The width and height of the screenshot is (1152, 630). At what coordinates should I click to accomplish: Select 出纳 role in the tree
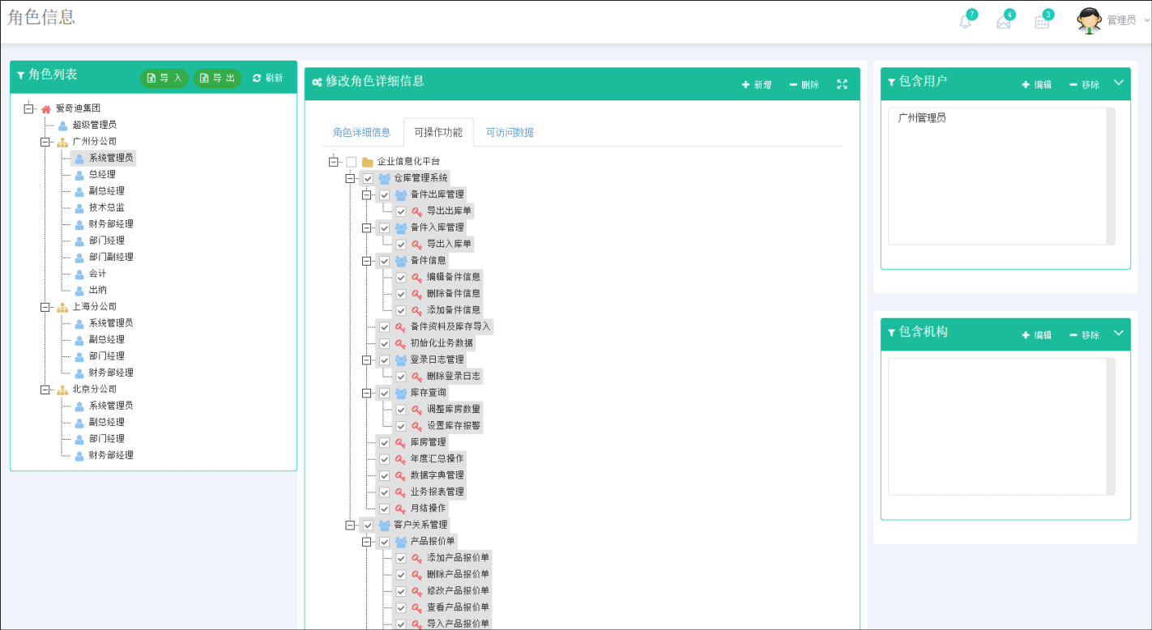tap(97, 290)
